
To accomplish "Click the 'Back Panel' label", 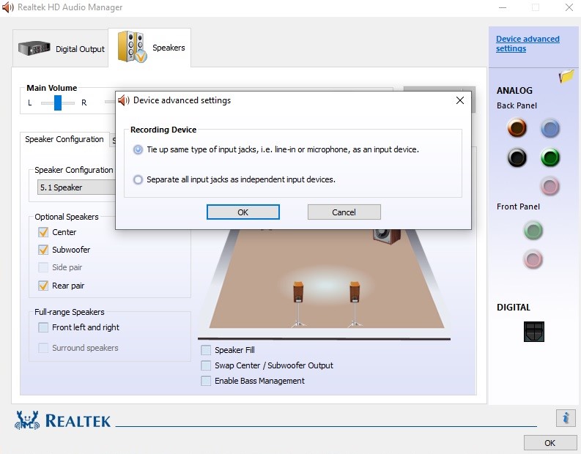I will (x=517, y=105).
